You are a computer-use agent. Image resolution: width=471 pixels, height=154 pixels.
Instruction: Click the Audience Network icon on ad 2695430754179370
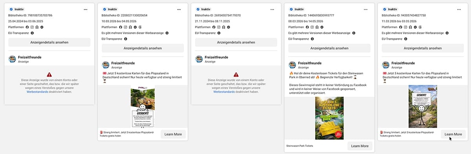click(223, 27)
